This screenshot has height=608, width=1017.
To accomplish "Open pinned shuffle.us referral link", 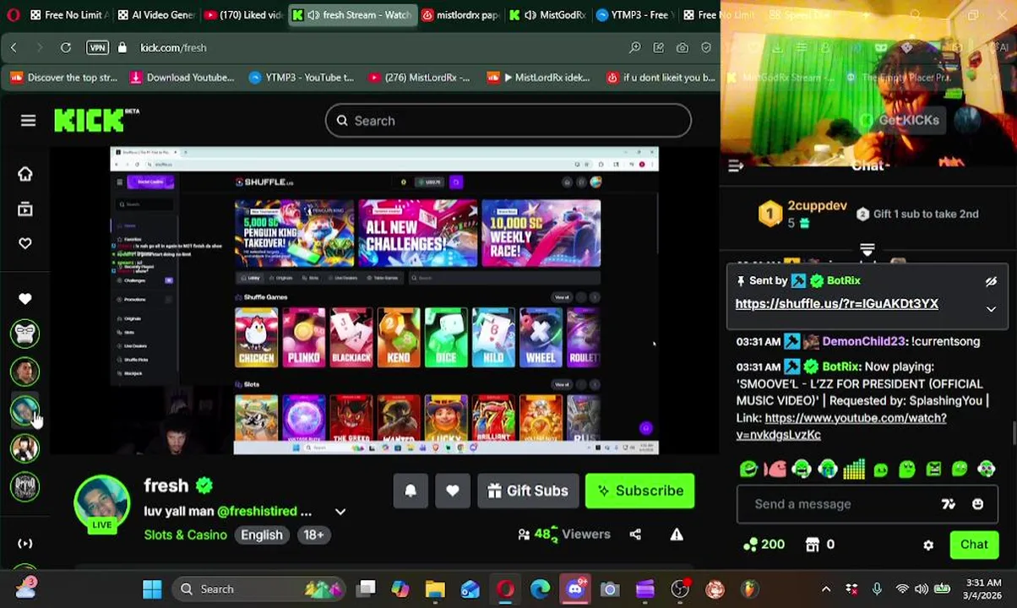I will coord(836,304).
